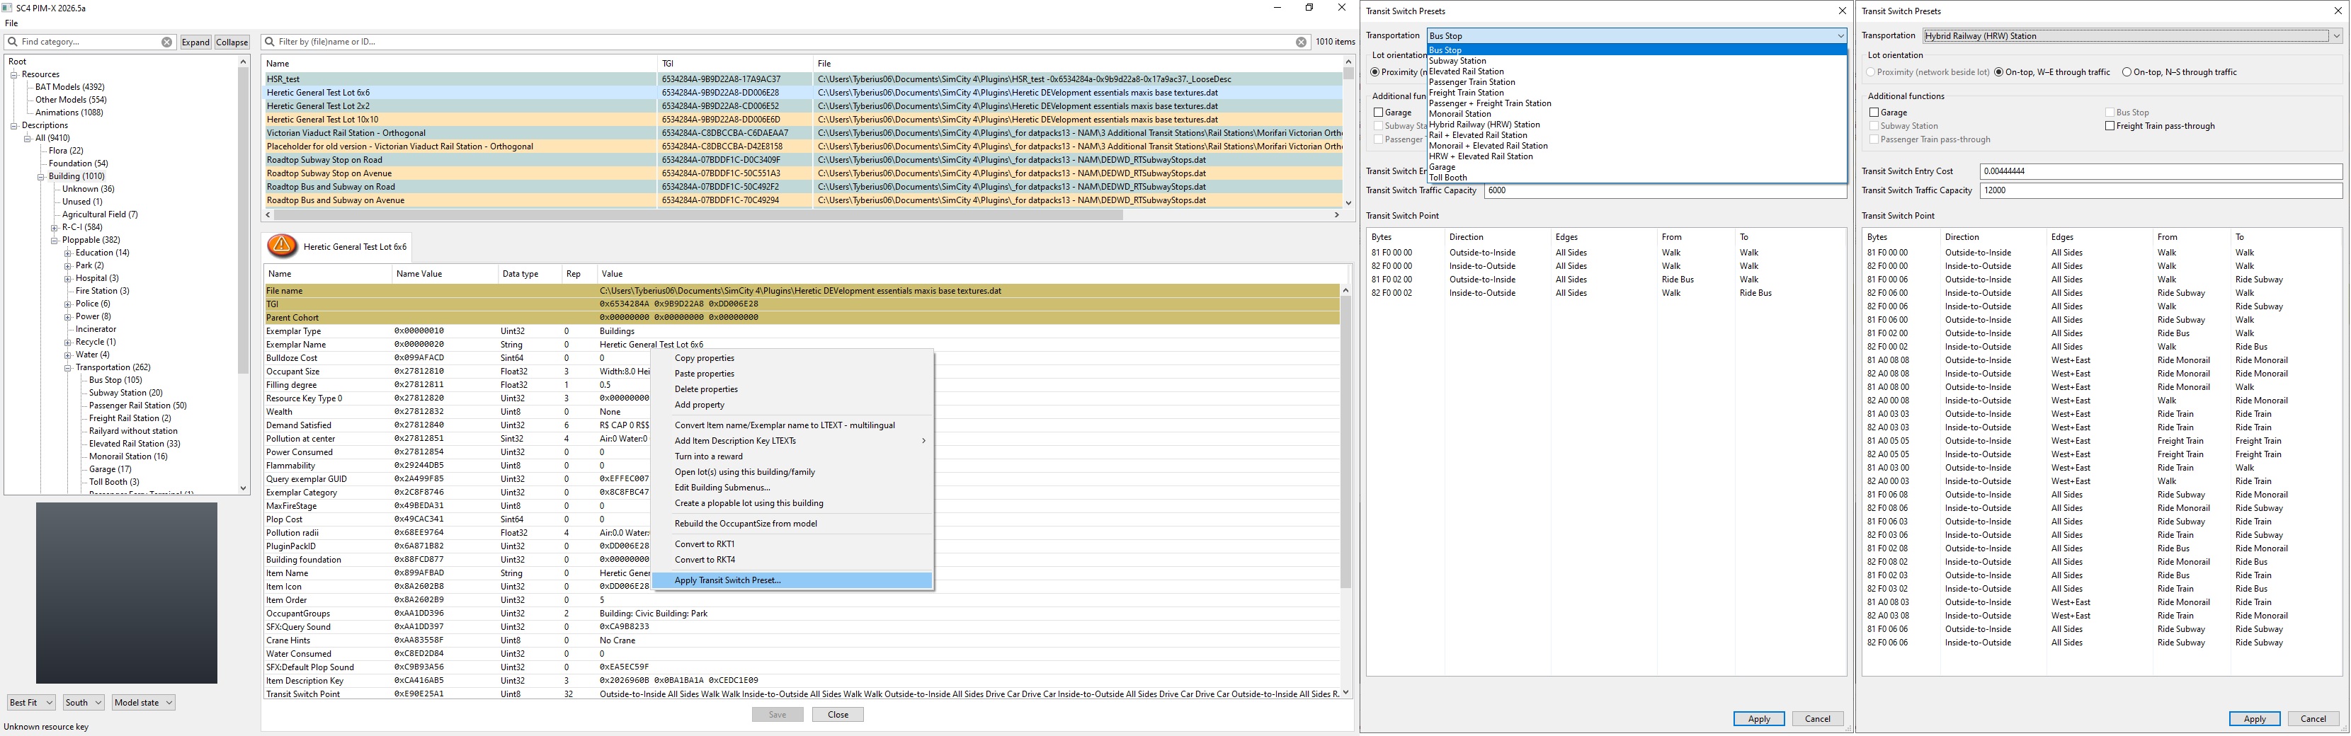Choose Copy properties in context menu
Screen dimensions: 2351x736
coord(792,358)
